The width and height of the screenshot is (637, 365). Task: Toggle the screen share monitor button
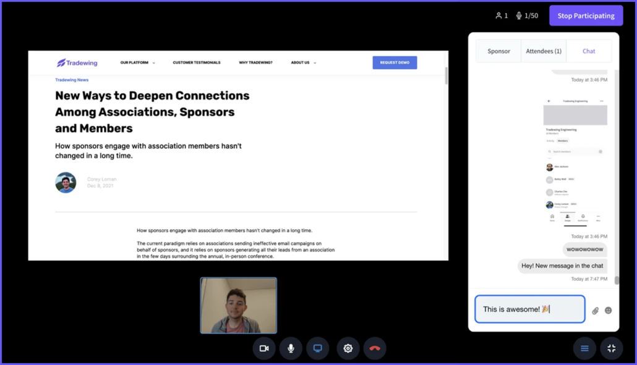pos(318,348)
